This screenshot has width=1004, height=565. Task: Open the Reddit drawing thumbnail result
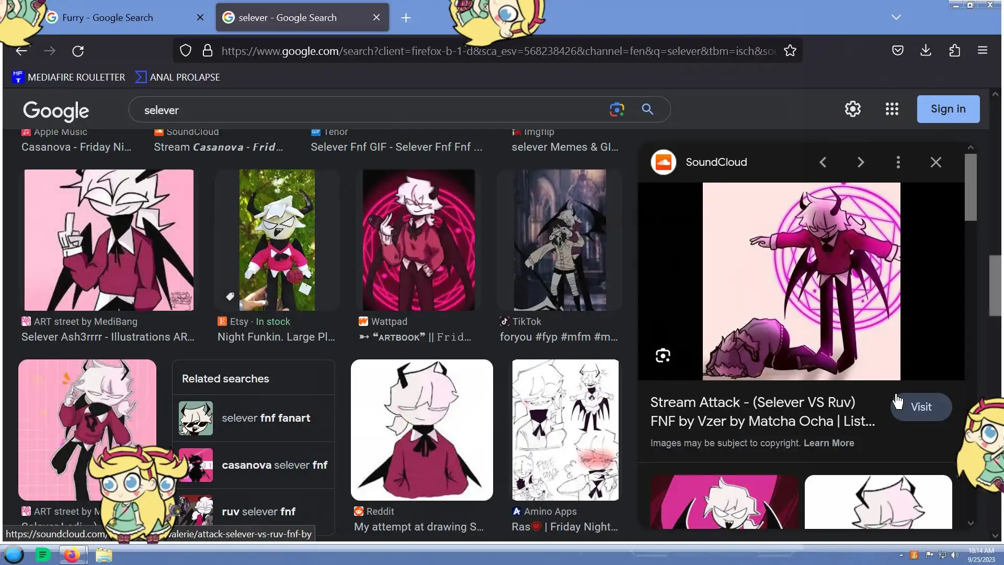(x=421, y=430)
